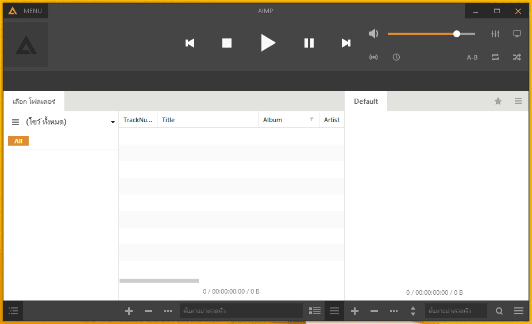The image size is (532, 324).
Task: Open the Default playlist hamburger menu
Action: click(518, 101)
